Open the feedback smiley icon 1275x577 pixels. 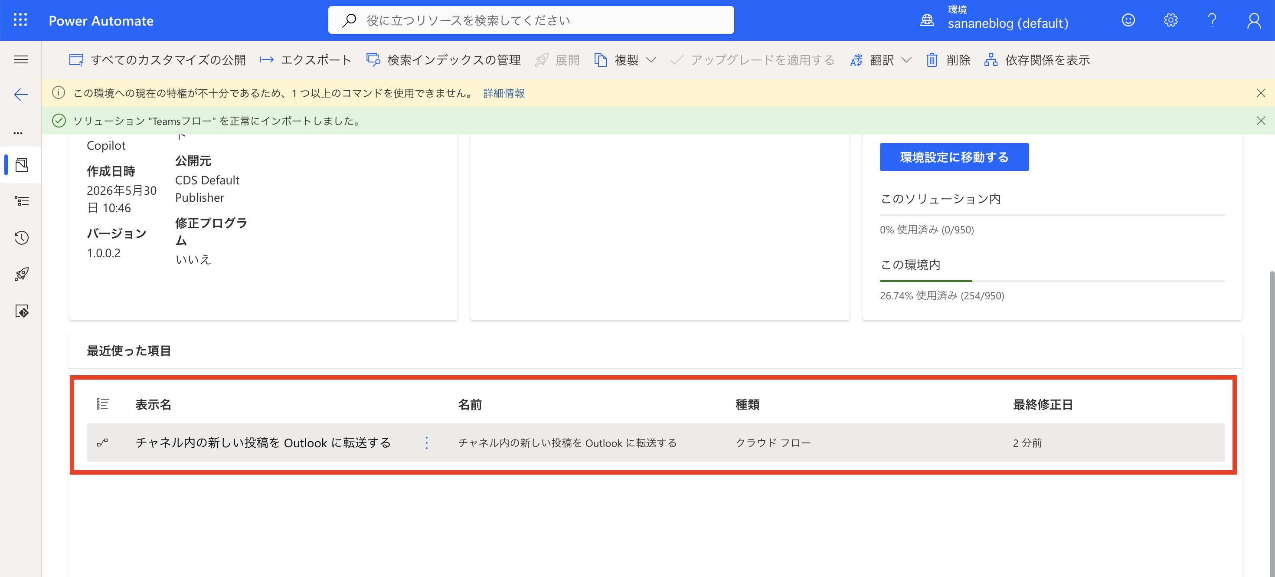pyautogui.click(x=1128, y=20)
